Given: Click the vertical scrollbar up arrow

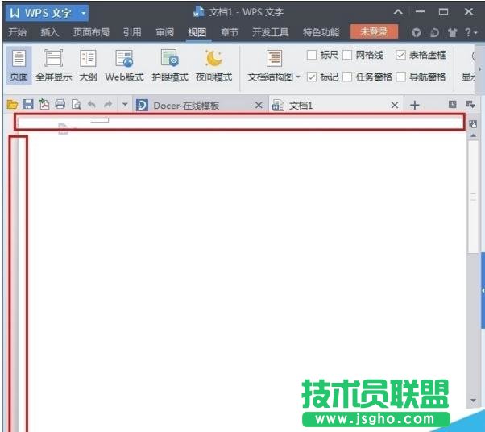Looking at the screenshot, I should point(473,135).
